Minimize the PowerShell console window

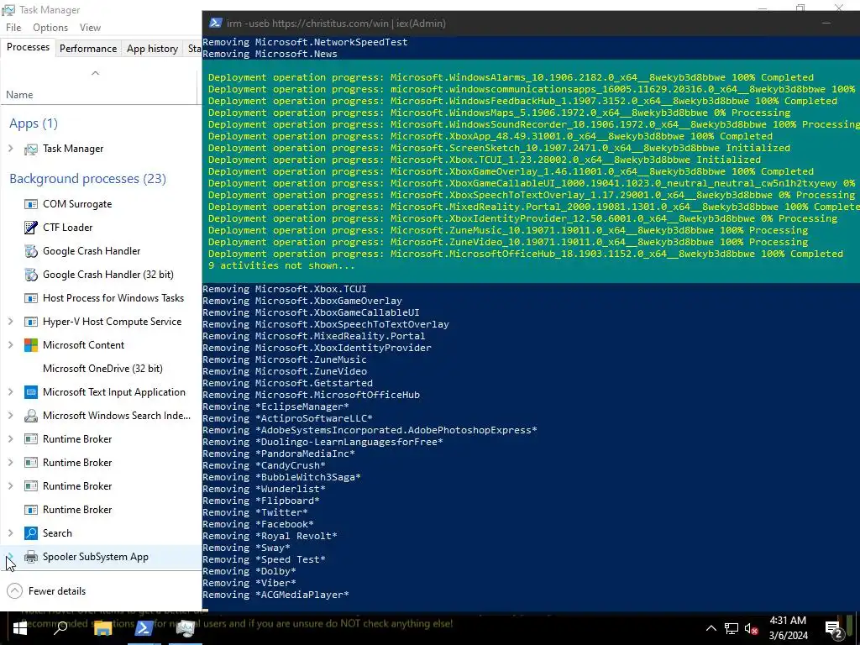826,23
